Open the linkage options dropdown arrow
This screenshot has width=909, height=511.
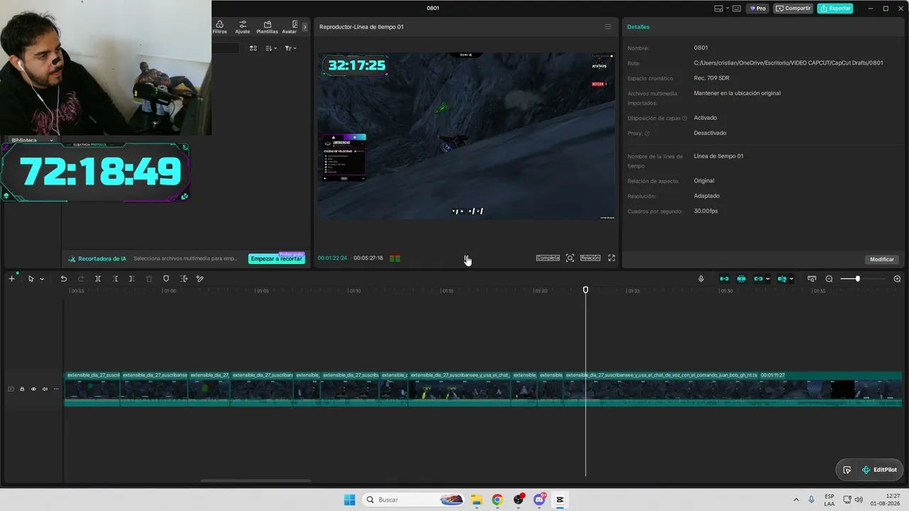768,279
